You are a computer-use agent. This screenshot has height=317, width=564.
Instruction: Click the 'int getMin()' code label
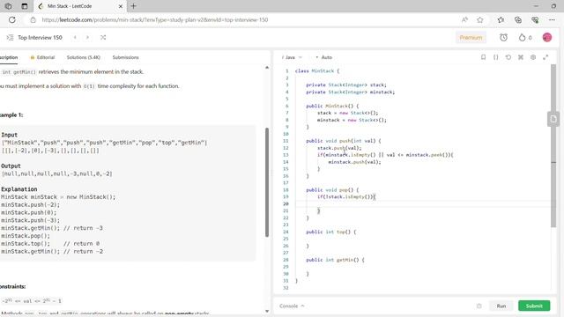pos(19,72)
